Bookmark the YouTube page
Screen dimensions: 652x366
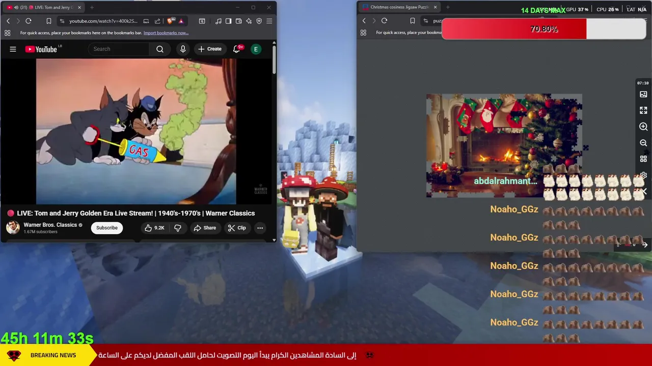pos(49,21)
